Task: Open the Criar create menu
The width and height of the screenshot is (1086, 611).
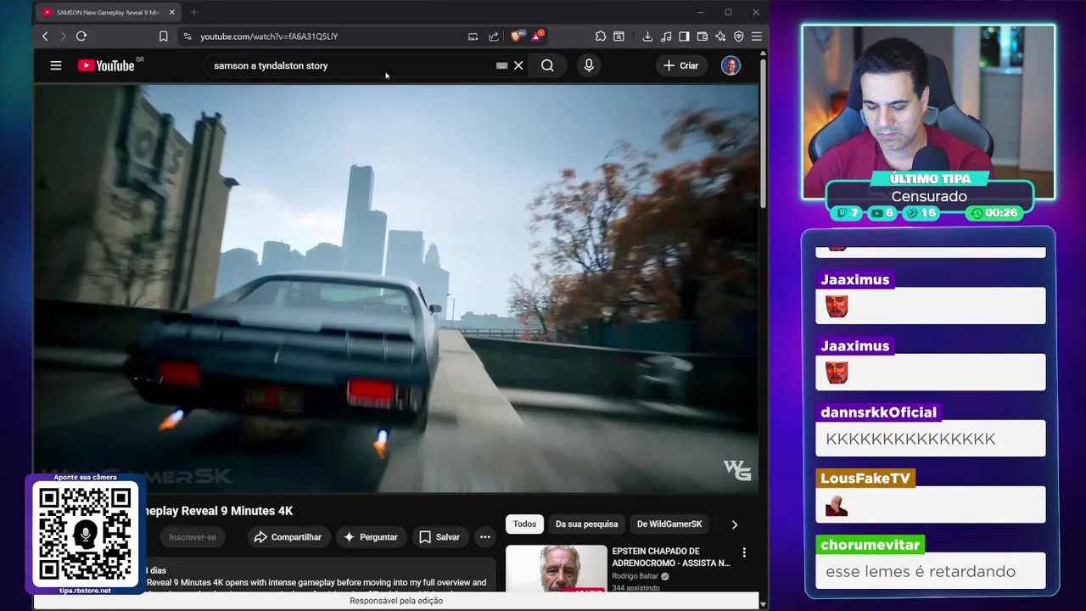Action: (x=681, y=65)
